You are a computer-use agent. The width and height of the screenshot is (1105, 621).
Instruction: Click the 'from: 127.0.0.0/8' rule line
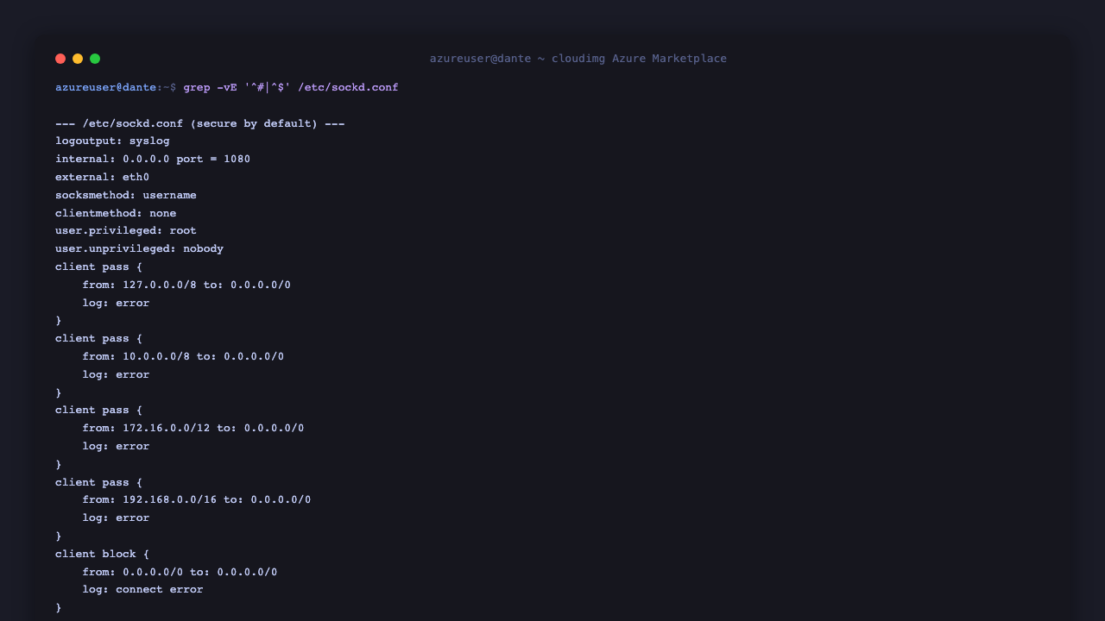186,285
